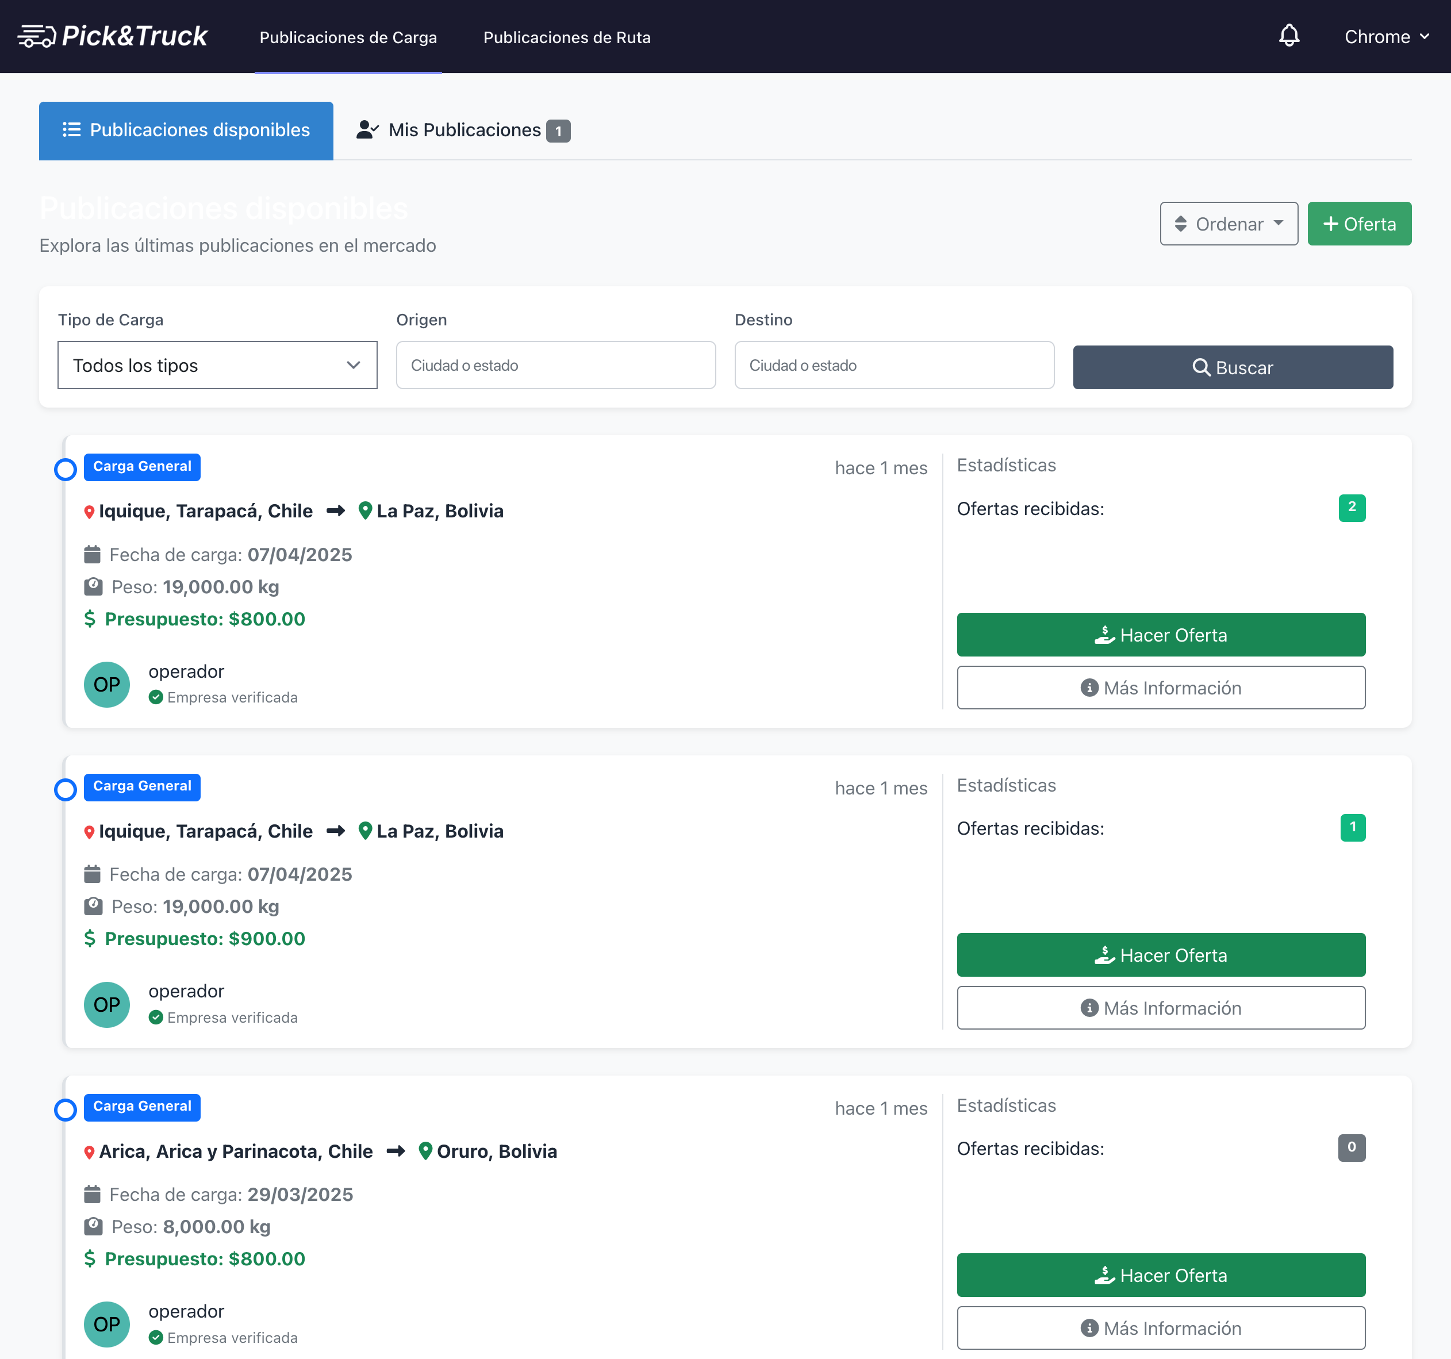Click green destination pin beside Oruro
Image resolution: width=1451 pixels, height=1359 pixels.
click(425, 1151)
